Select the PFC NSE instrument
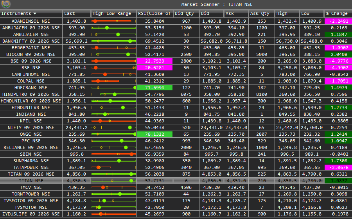Image resolution: width=352 pixels, height=219 pixels. (31, 141)
